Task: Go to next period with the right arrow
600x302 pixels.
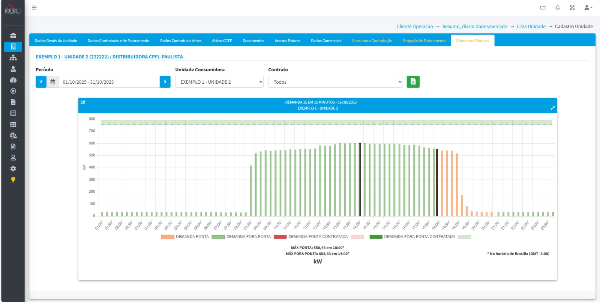Action: pos(165,82)
